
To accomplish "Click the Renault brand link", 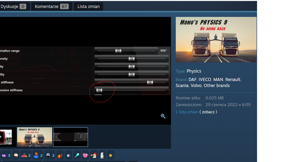I will 233,80.
